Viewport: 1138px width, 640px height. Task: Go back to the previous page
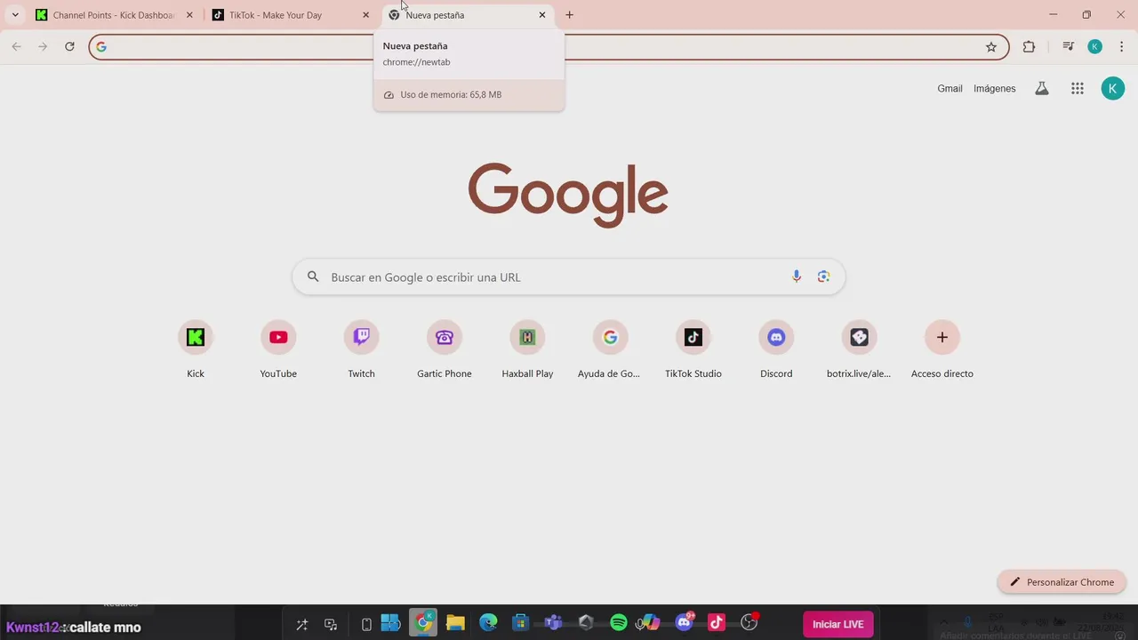click(x=16, y=47)
